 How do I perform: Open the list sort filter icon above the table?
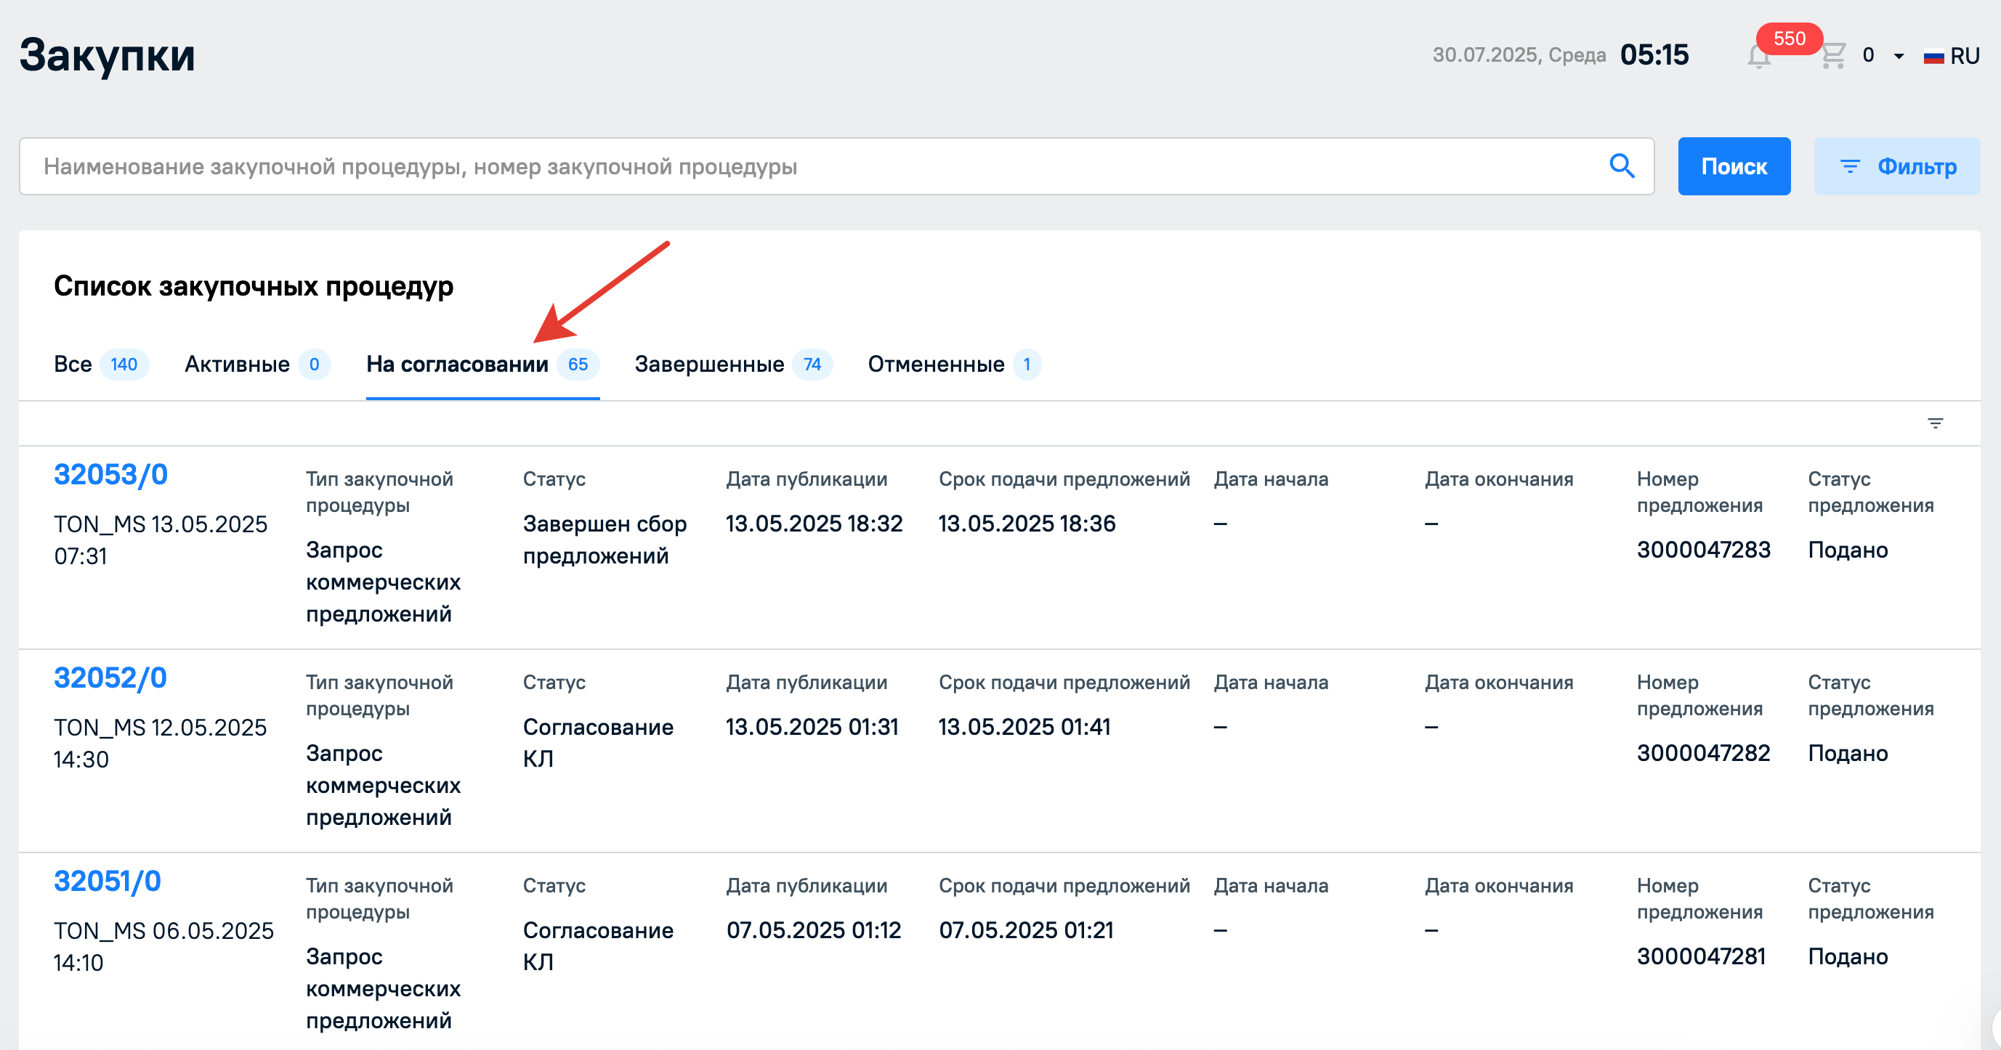coord(1935,423)
